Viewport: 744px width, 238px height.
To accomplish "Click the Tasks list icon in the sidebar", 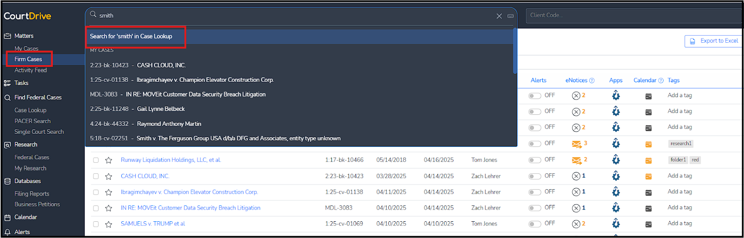I will 7,83.
